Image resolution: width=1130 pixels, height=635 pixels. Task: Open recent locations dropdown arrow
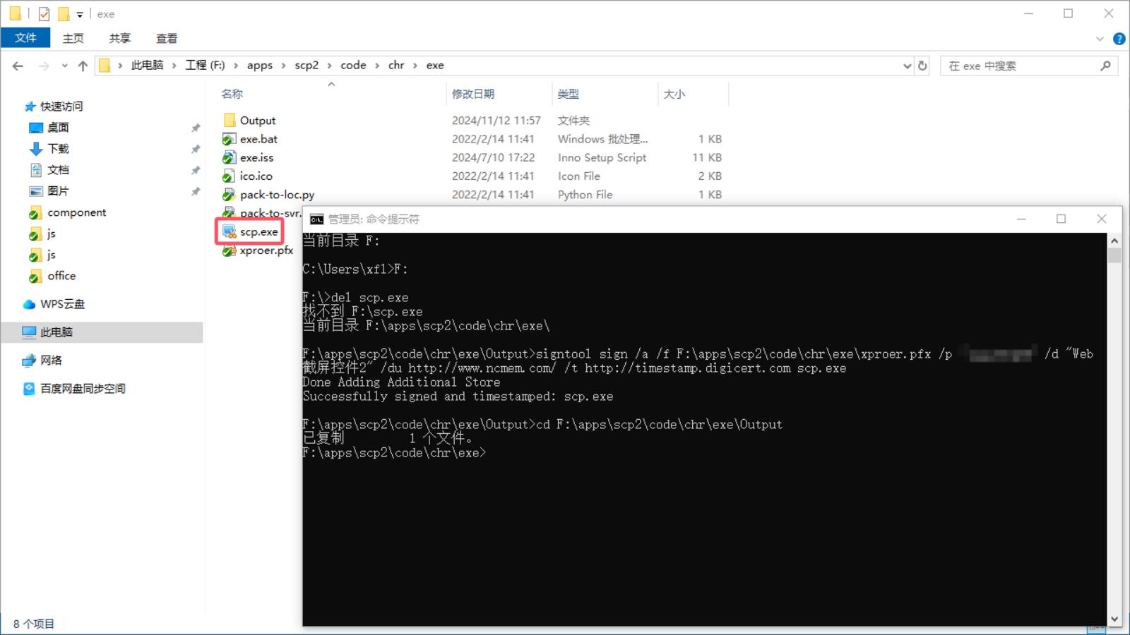(64, 66)
